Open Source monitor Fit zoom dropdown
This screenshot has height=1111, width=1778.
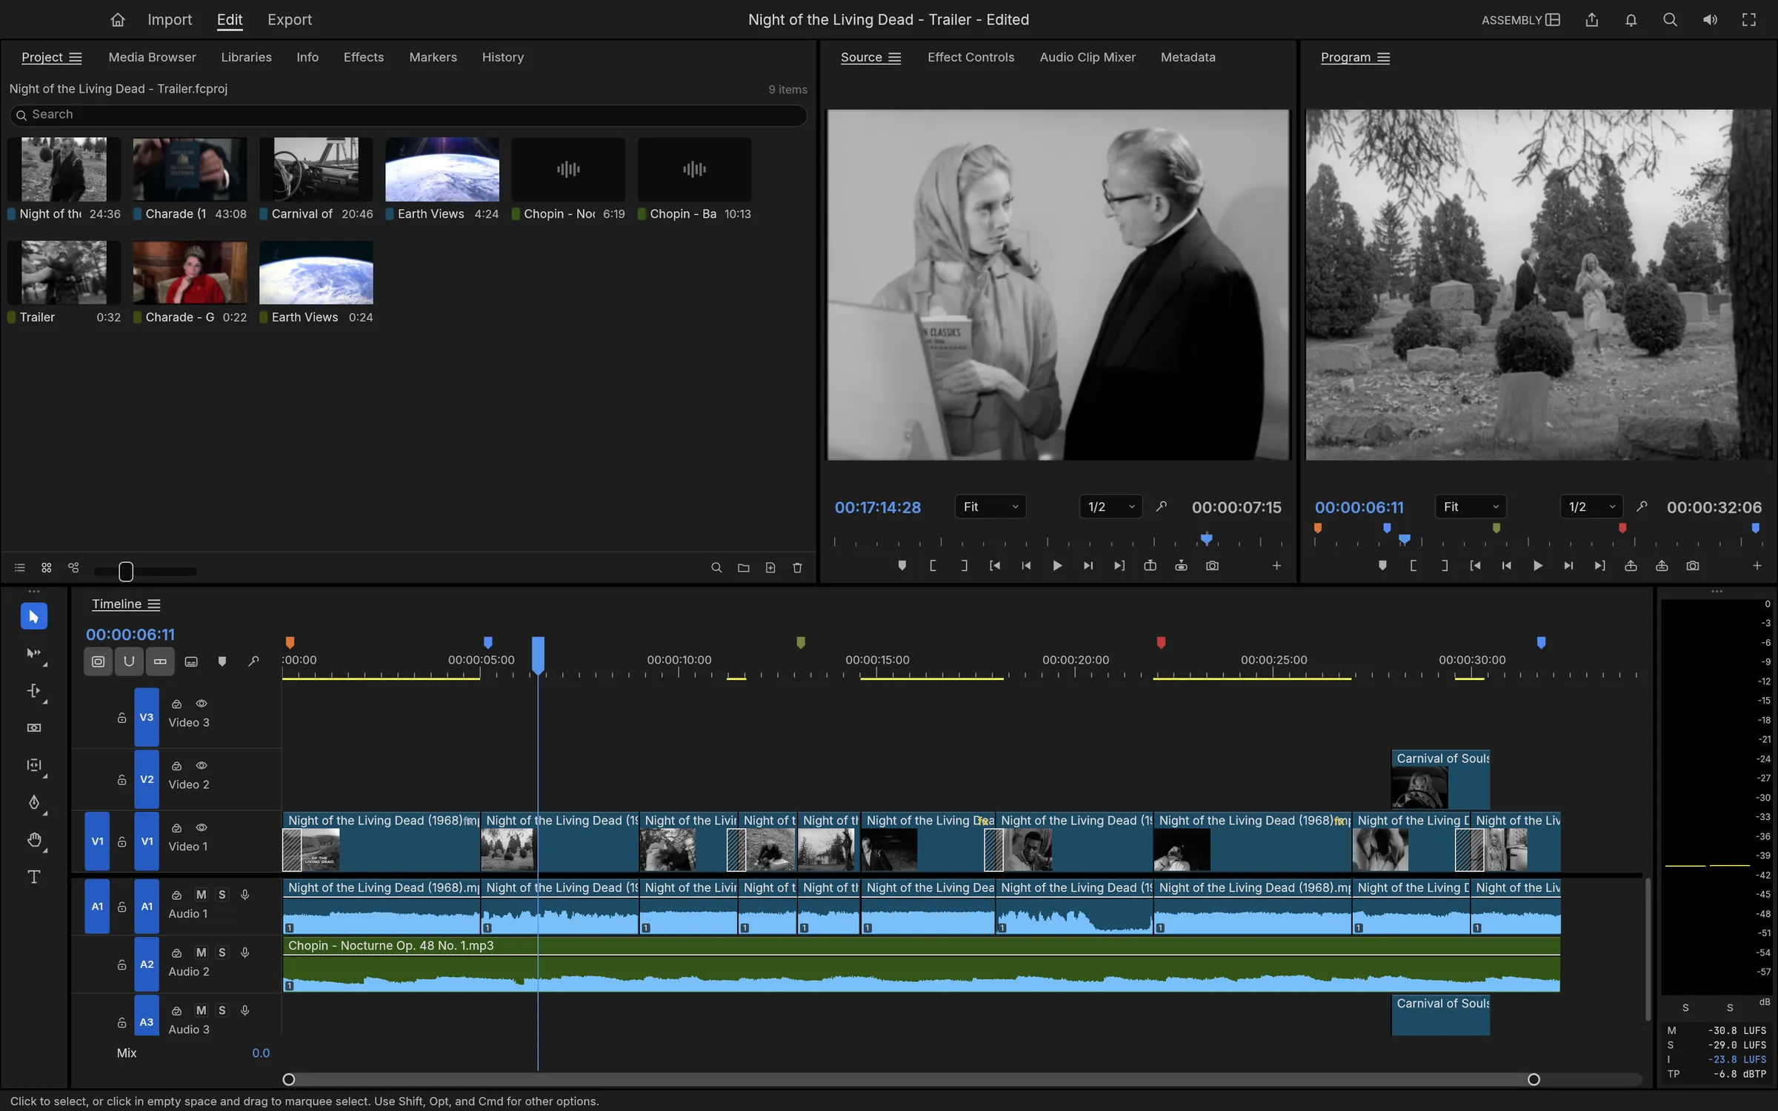pos(990,507)
